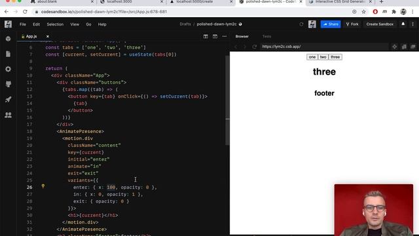This screenshot has height=236, width=419.
Task: Open the View menu
Action: pos(75,24)
